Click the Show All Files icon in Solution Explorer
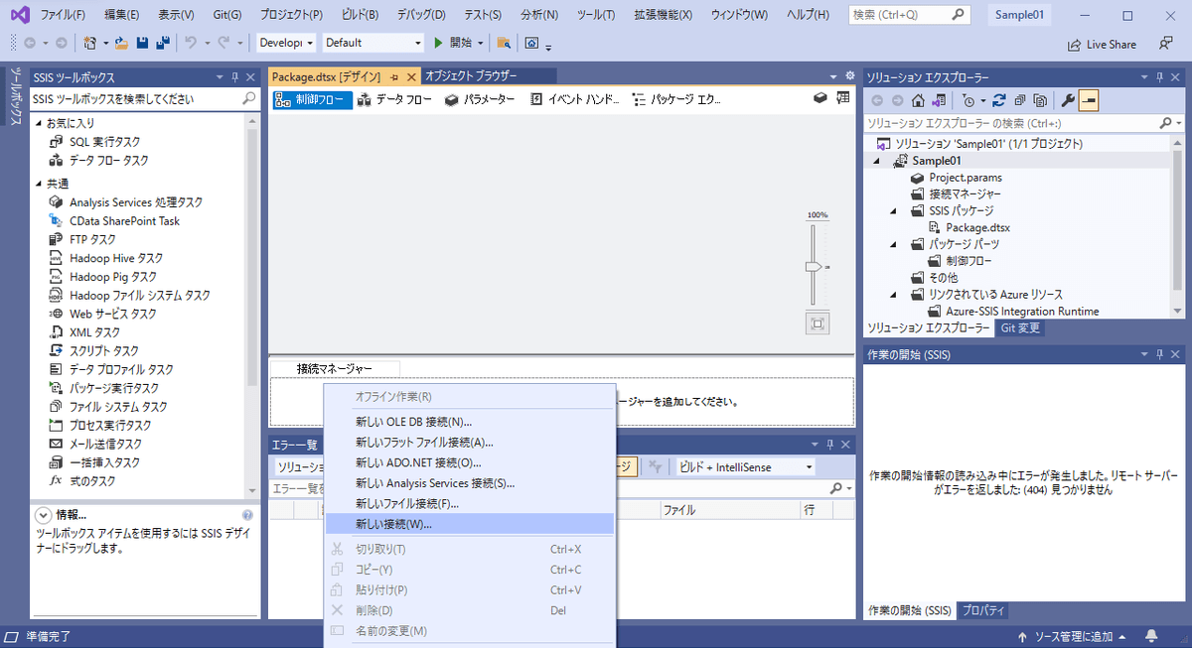 point(1039,100)
